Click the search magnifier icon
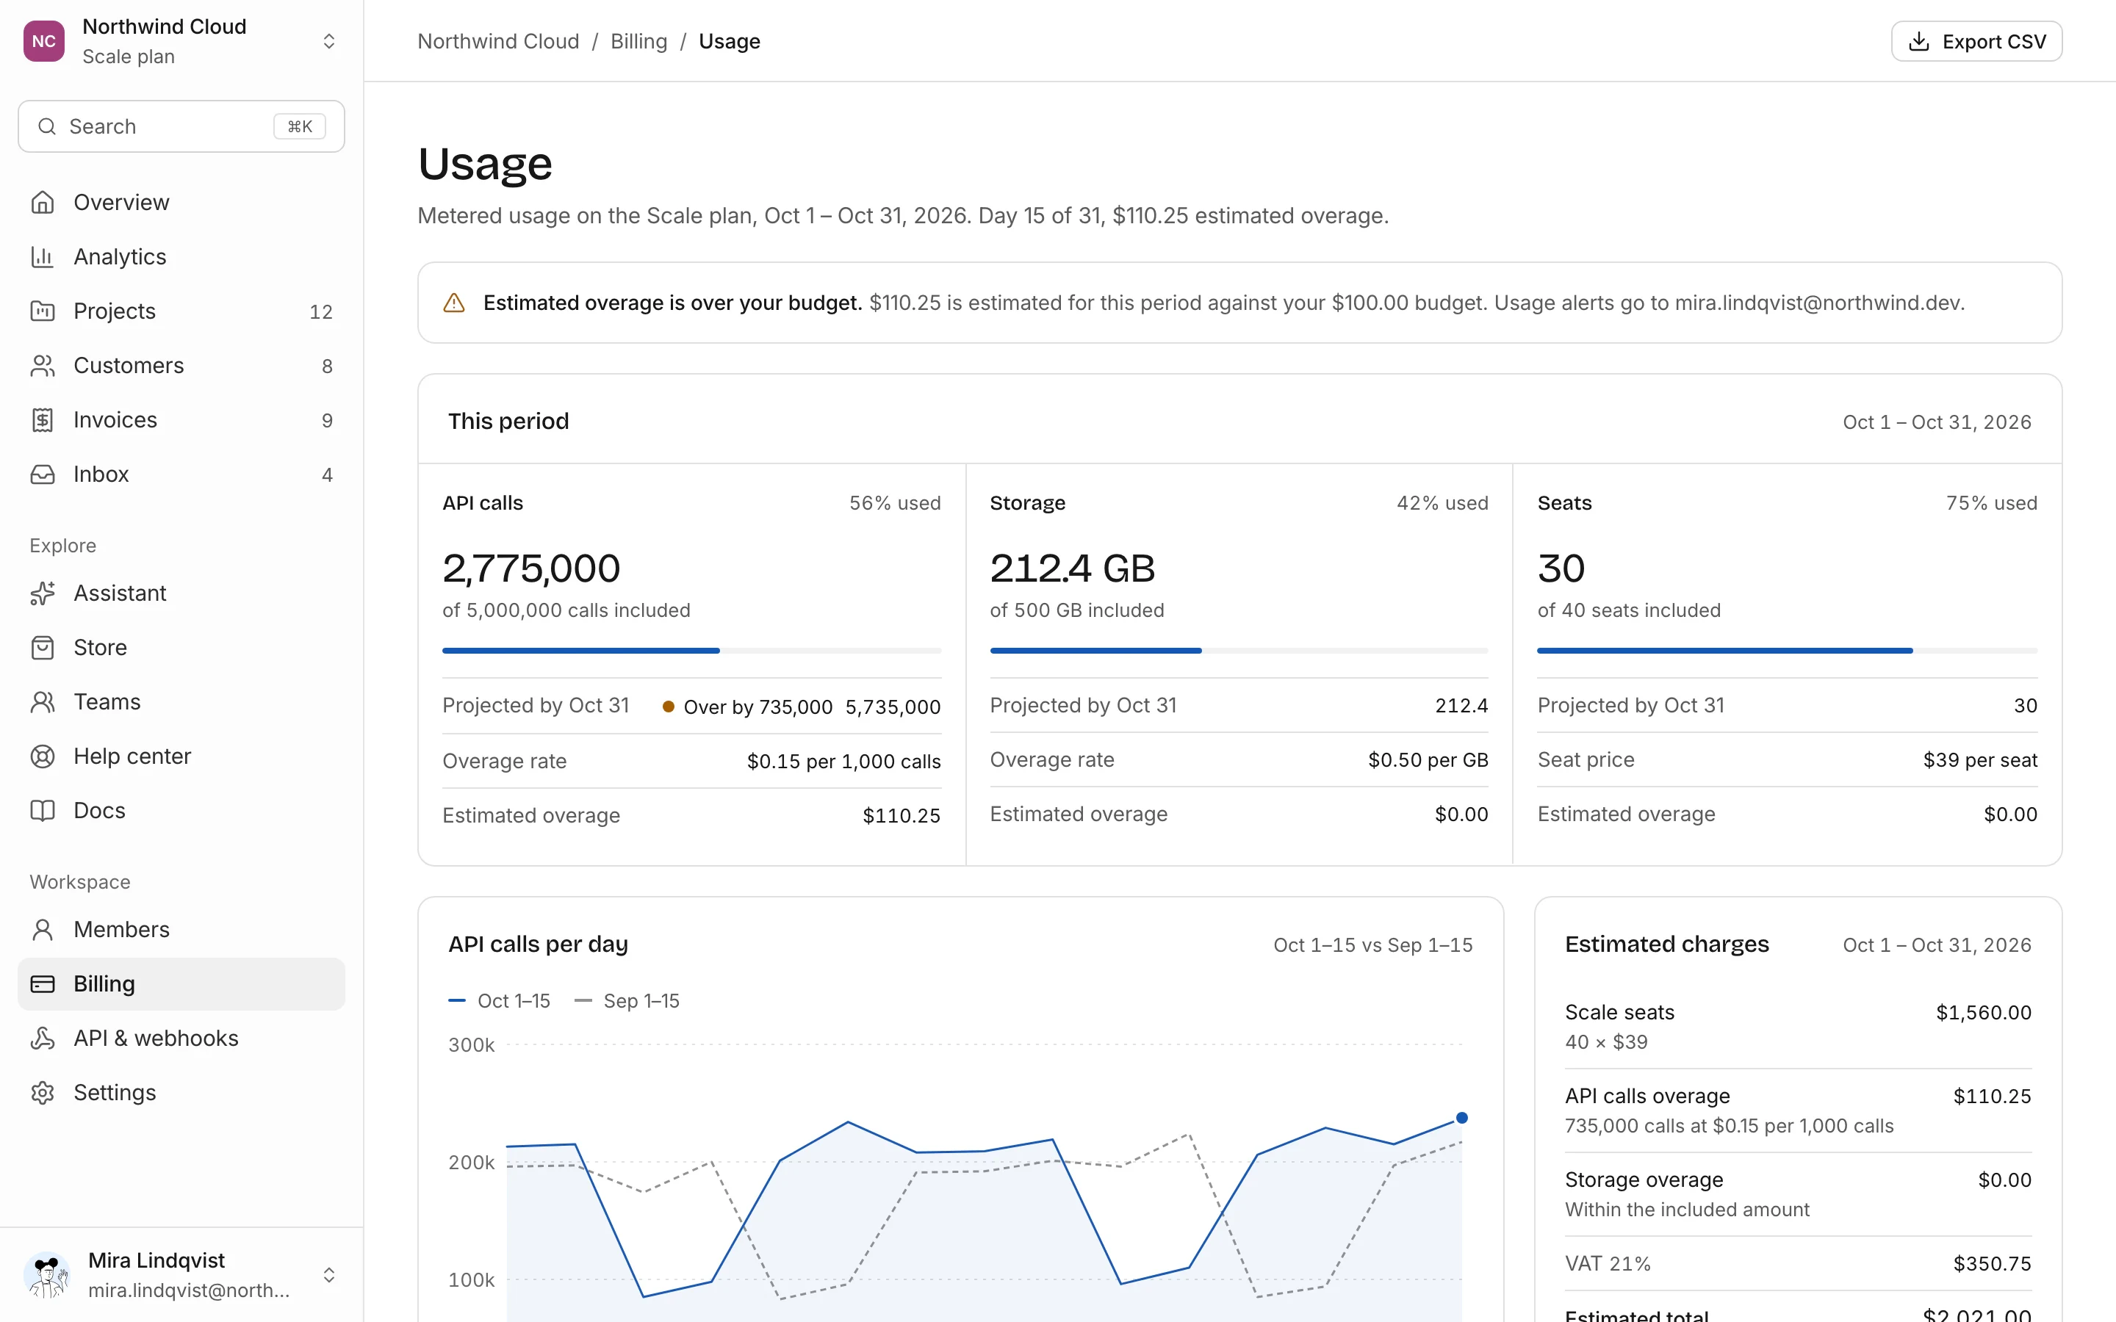The image size is (2116, 1322). [47, 127]
